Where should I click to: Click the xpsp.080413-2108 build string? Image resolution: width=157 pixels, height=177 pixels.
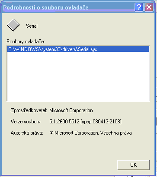tap(101, 122)
